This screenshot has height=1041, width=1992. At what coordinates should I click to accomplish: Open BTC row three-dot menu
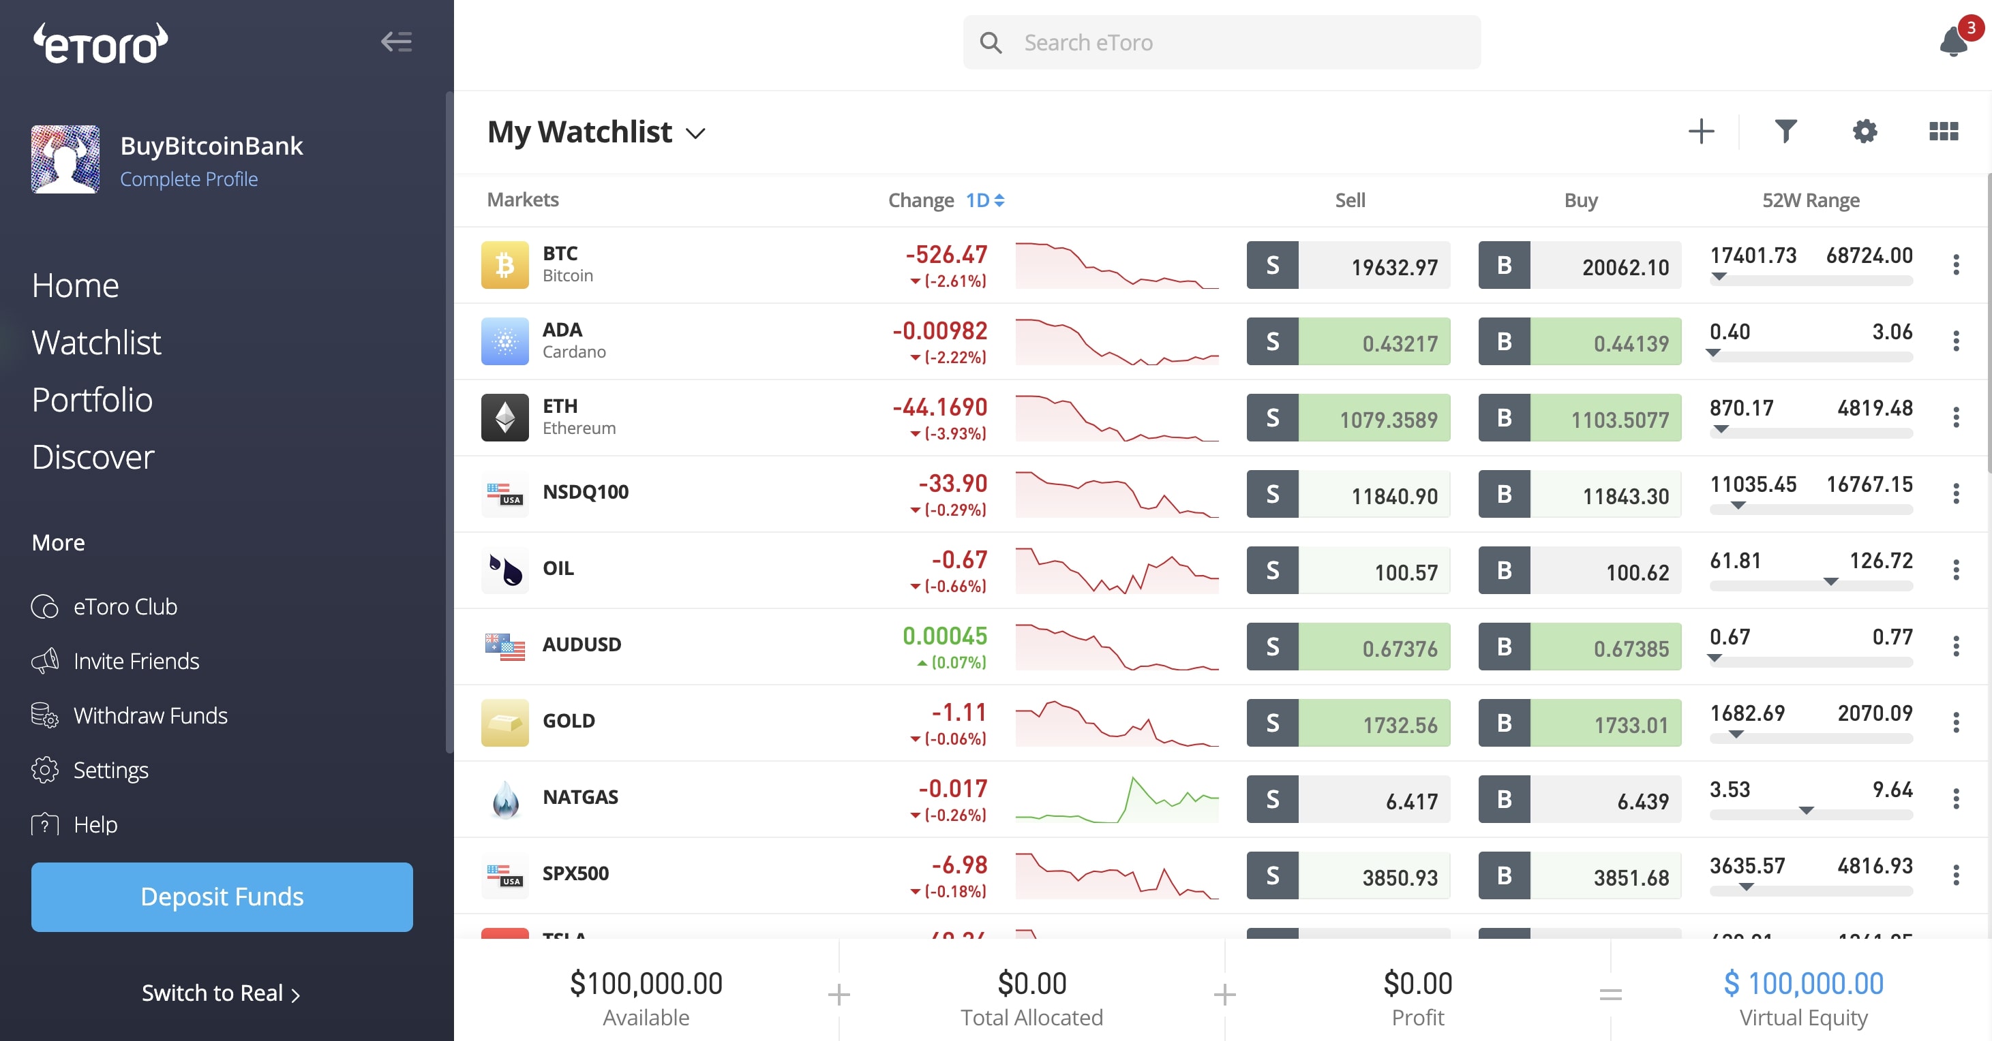click(1956, 265)
